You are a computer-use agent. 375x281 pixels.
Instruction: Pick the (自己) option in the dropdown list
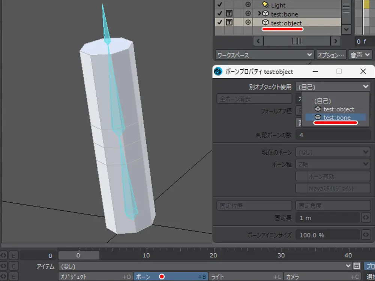(x=322, y=101)
